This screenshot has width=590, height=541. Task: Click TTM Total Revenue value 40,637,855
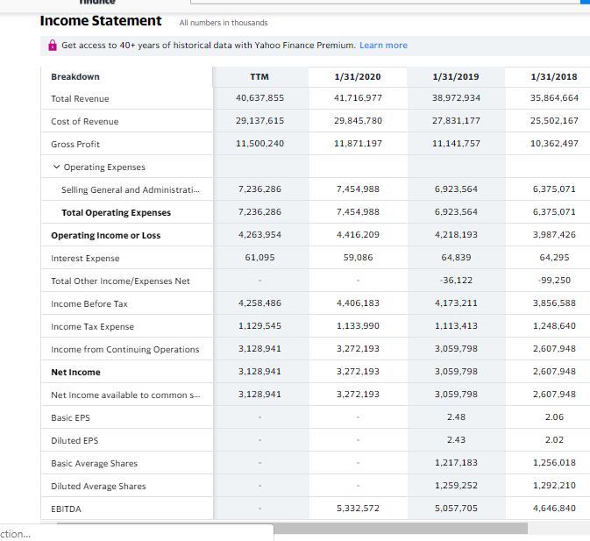[259, 98]
